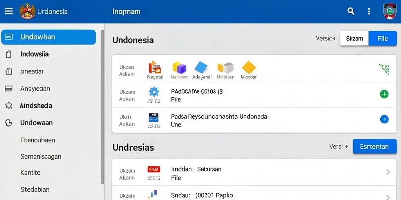The width and height of the screenshot is (401, 200).
Task: Switch to the Sirzam view
Action: [354, 39]
